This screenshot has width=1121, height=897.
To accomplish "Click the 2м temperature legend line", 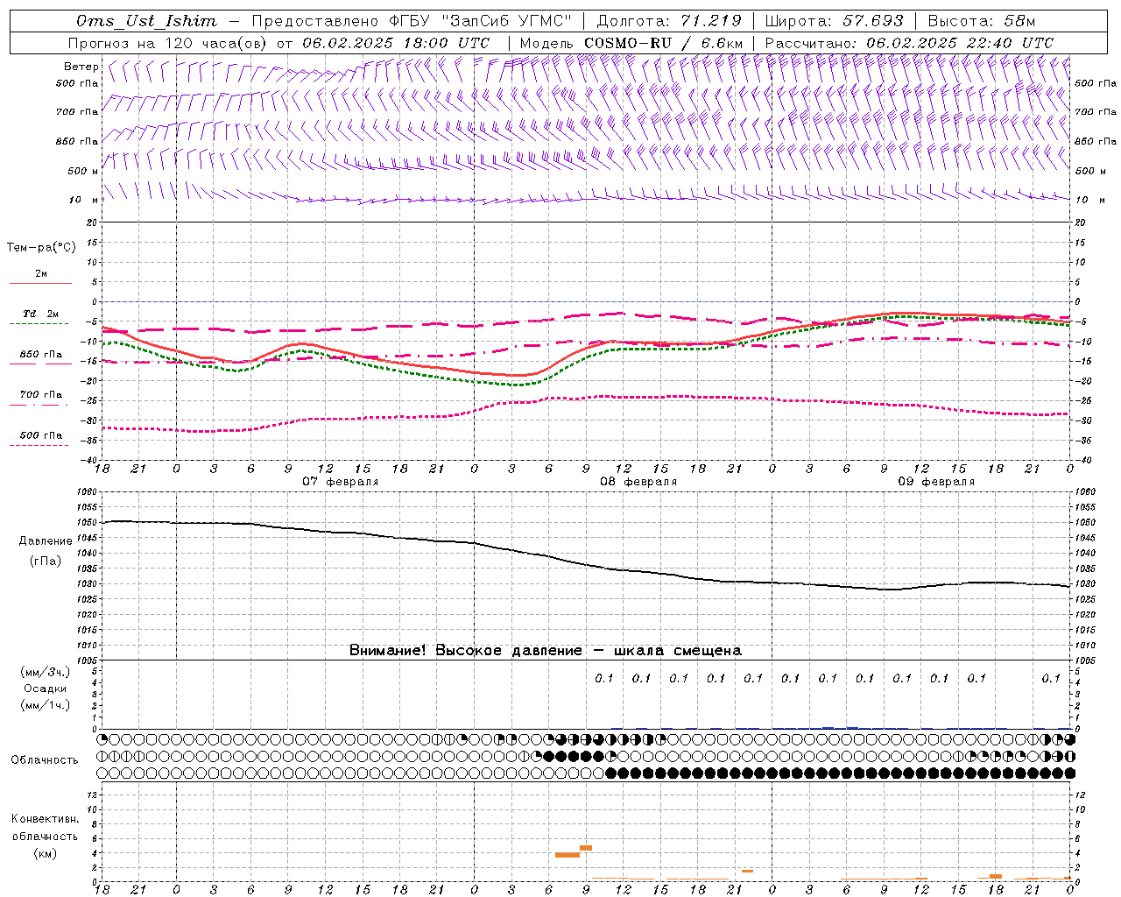I will click(x=40, y=283).
